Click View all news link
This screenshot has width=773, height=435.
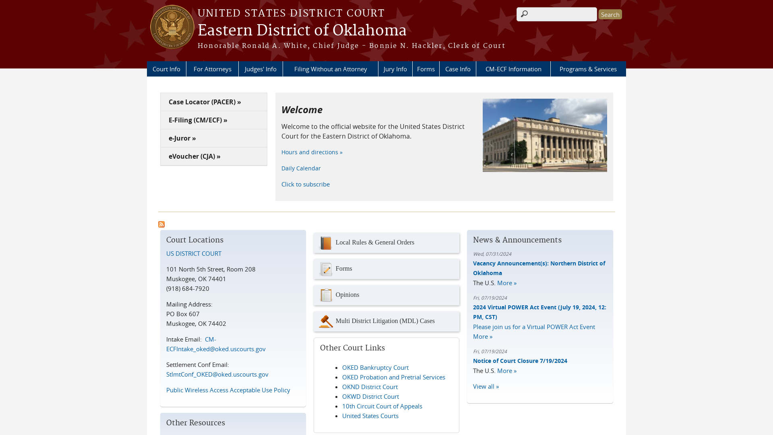(x=486, y=386)
